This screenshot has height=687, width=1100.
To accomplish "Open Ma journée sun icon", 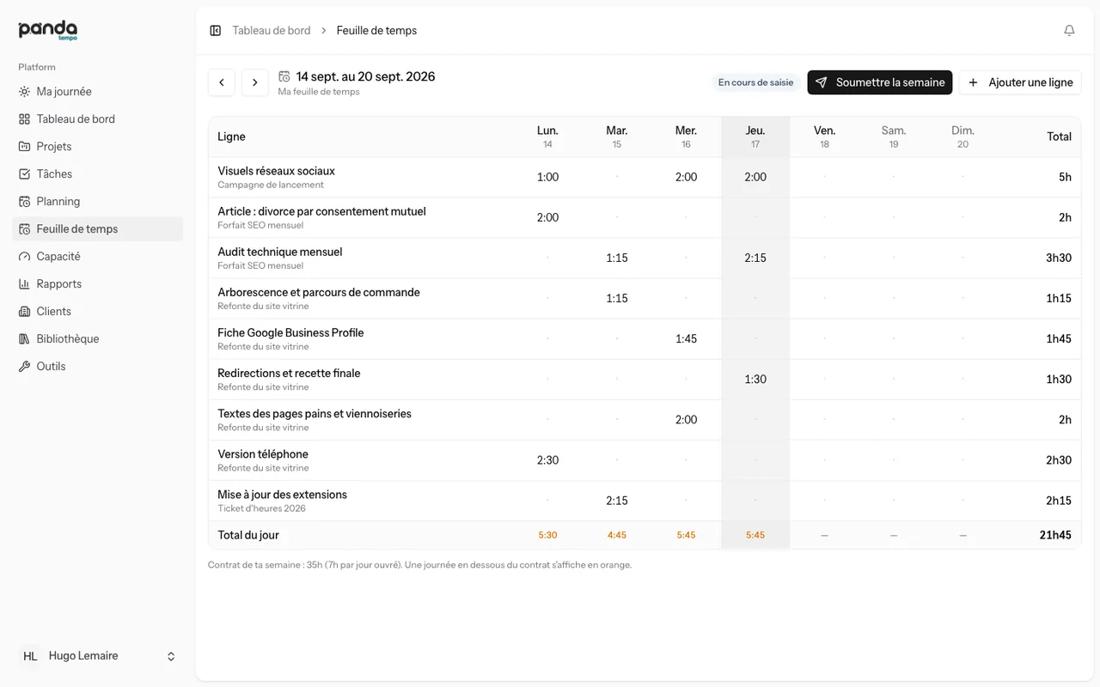I will pos(24,92).
